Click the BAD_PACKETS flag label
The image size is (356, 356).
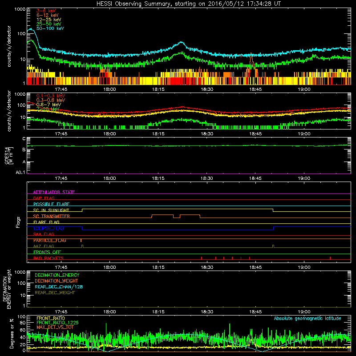click(49, 258)
